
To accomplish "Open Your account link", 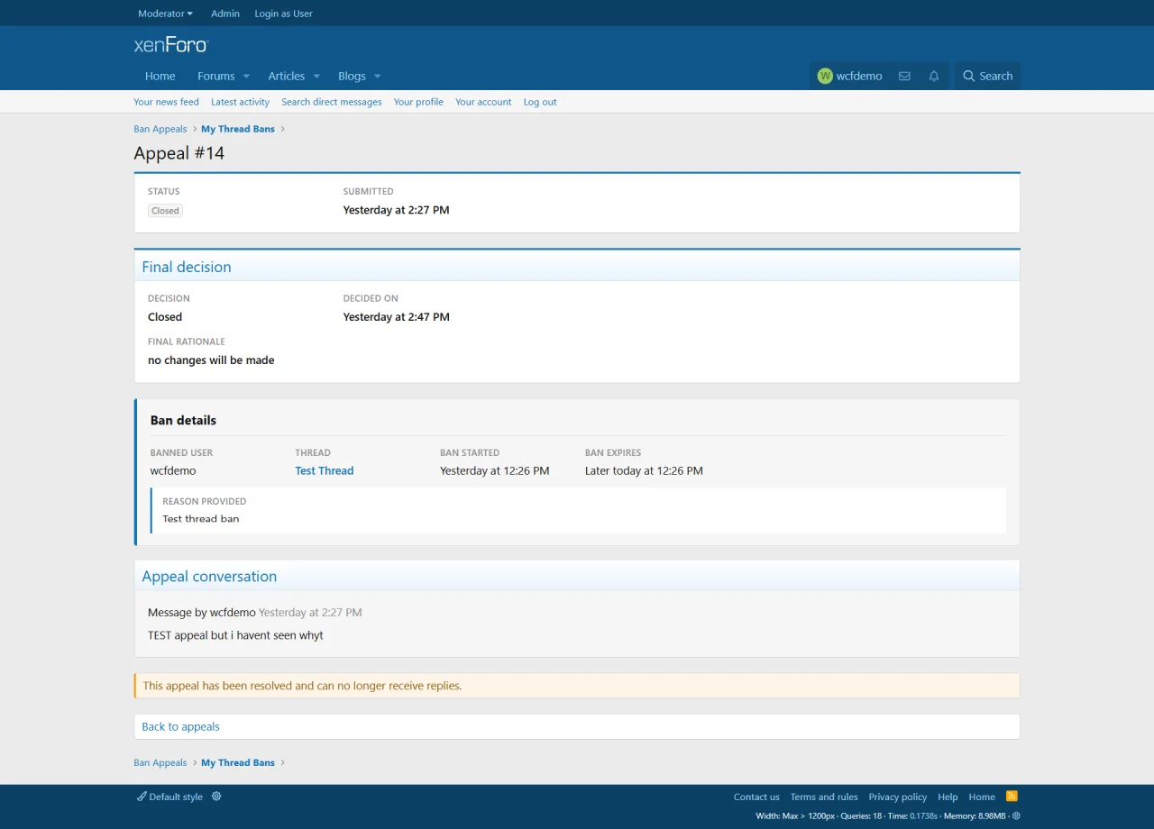I will tap(483, 102).
